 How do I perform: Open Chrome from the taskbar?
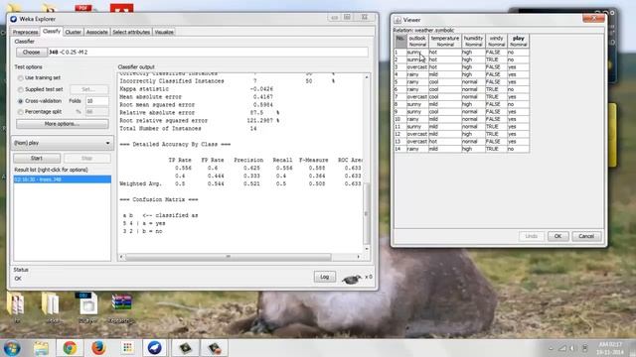pyautogui.click(x=70, y=348)
